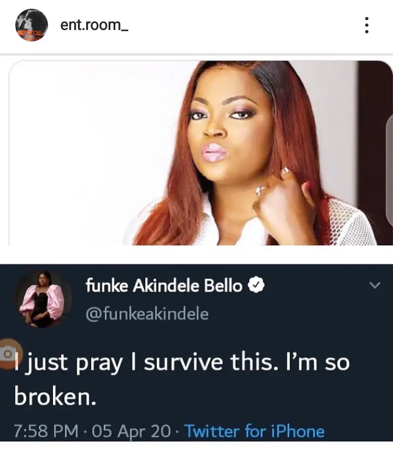Viewport: 393px width, 450px height.
Task: Open the tweet author's pink-sleeved avatar
Action: click(x=43, y=299)
